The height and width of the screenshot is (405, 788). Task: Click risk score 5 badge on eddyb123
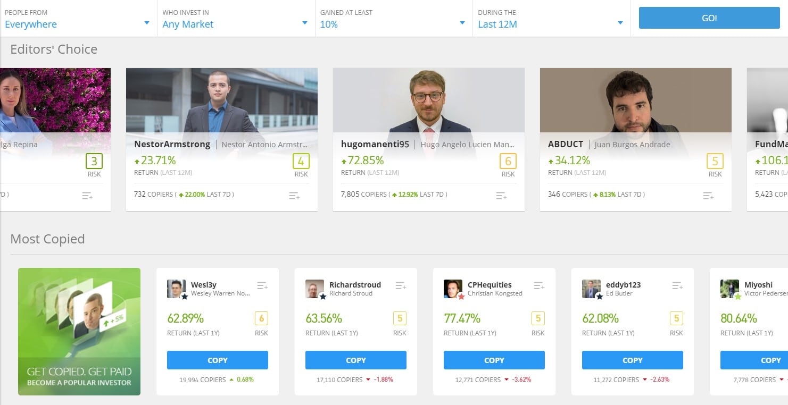coord(676,318)
